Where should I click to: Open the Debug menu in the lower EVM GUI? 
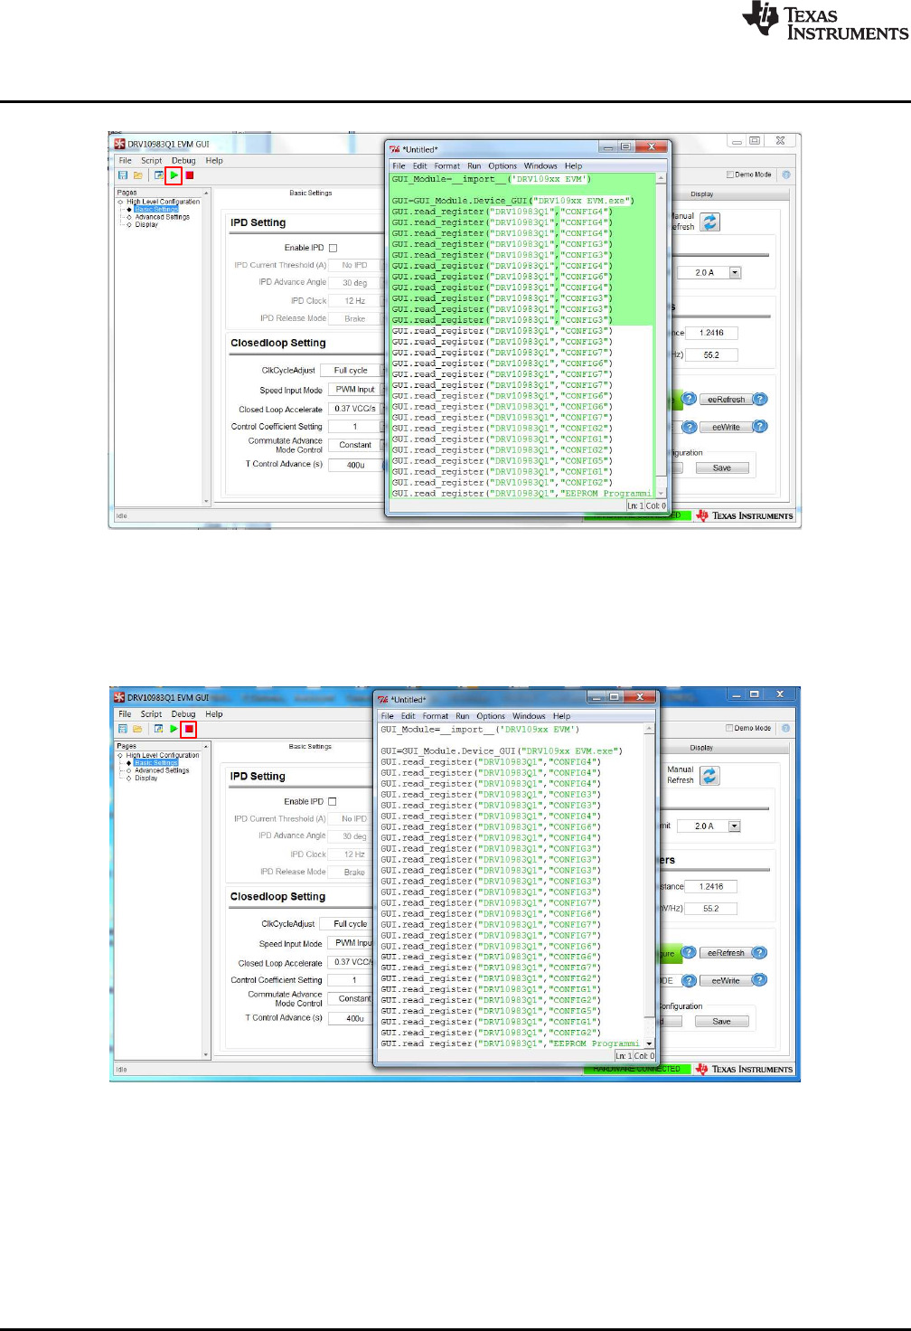(x=183, y=714)
